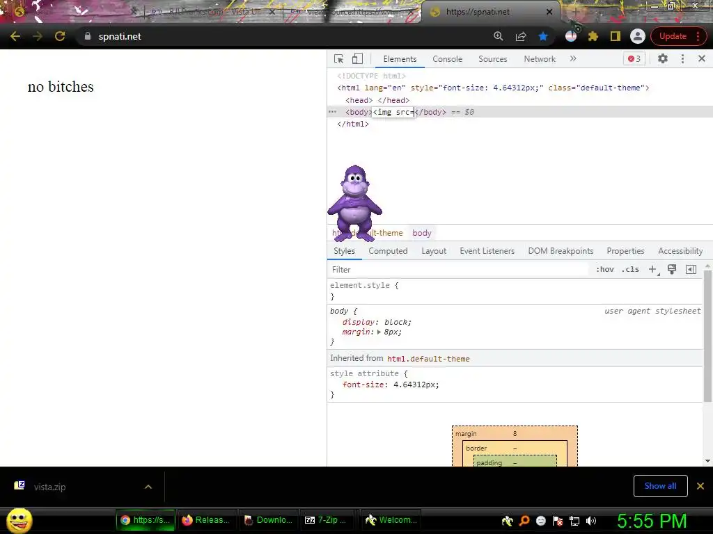Viewport: 713px width, 534px height.
Task: Toggle the :hov element state panel
Action: pyautogui.click(x=605, y=269)
